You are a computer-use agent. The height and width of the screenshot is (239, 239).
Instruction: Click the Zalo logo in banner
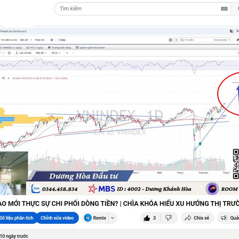36,189
